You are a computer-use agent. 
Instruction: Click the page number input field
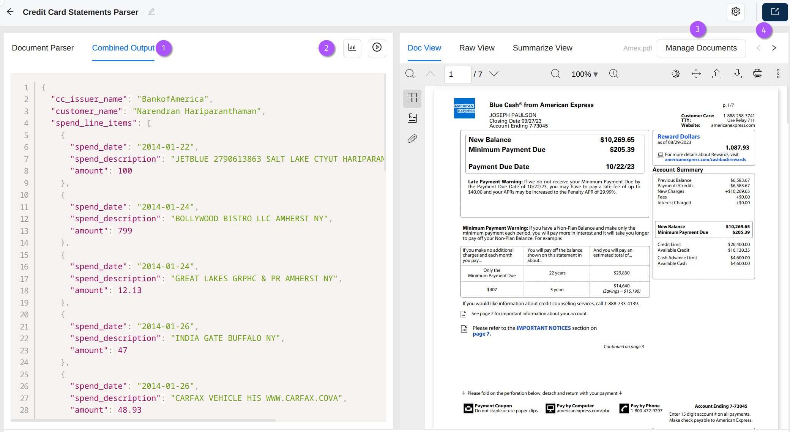[x=457, y=74]
